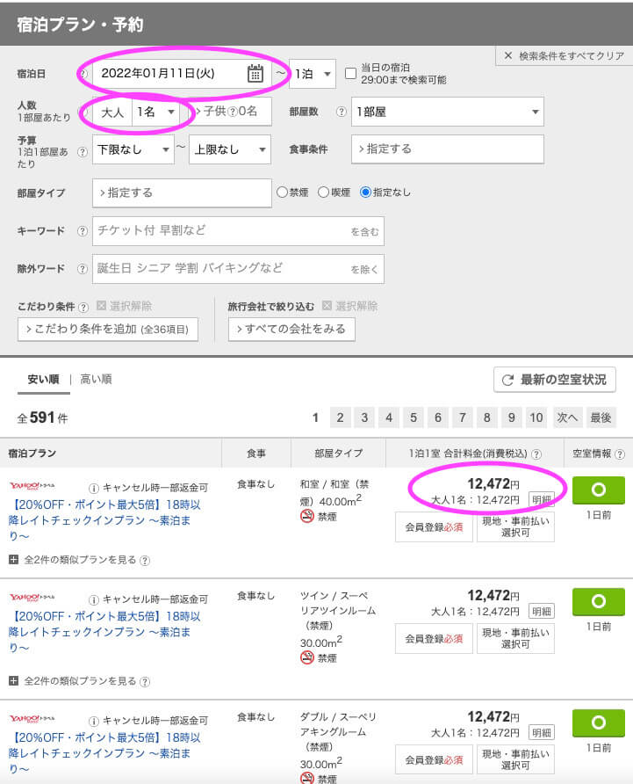The width and height of the screenshot is (633, 784).
Task: Click 会員登録必須 box in 和室 row
Action: point(434,527)
